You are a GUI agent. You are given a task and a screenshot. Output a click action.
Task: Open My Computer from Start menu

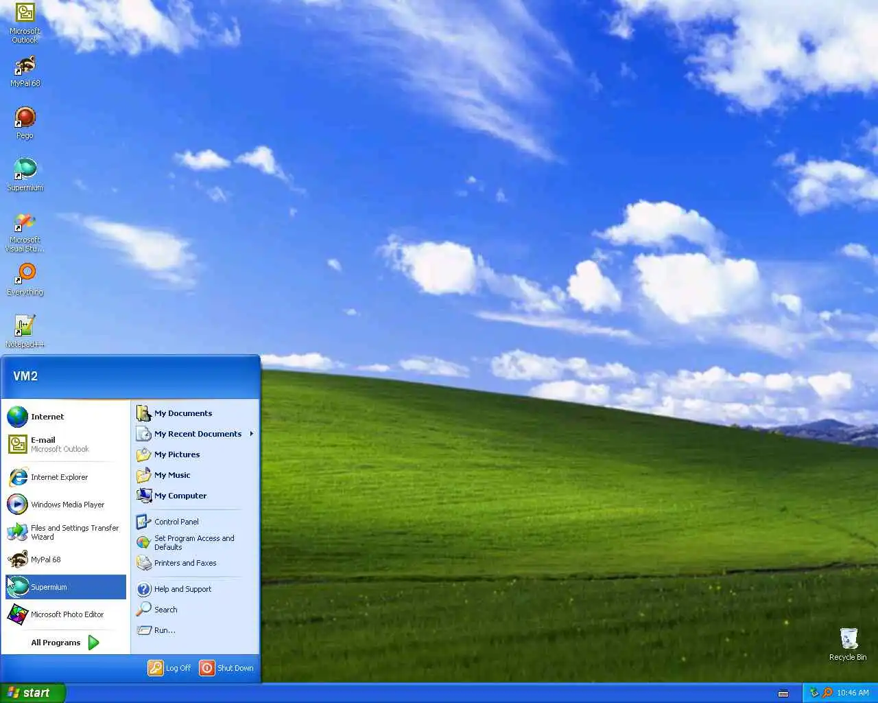(x=195, y=496)
